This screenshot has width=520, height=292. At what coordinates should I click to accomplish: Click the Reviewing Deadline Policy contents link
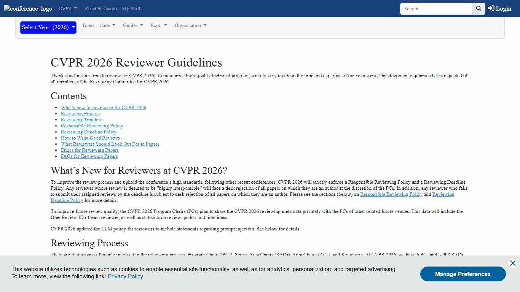(89, 132)
